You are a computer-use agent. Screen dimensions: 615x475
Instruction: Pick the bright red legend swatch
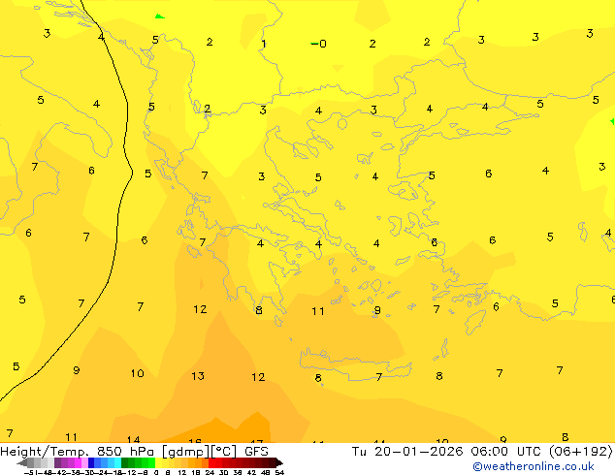tap(211, 462)
